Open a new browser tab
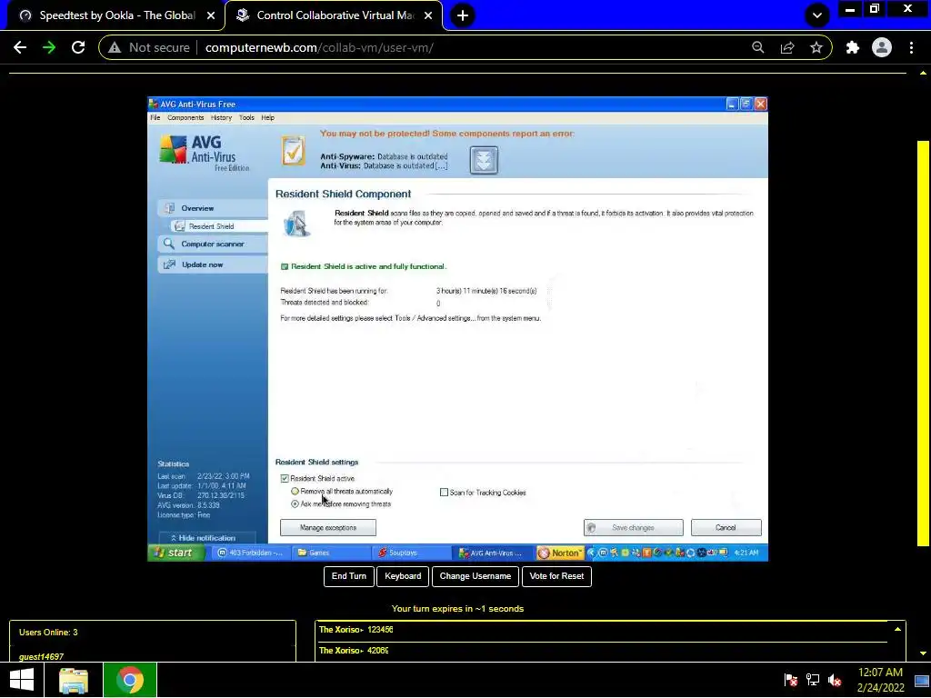The width and height of the screenshot is (931, 698). click(x=463, y=15)
